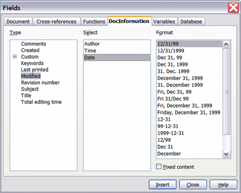Pick the Fri 31/Dec 99 format
241x193 pixels.
pyautogui.click(x=190, y=99)
